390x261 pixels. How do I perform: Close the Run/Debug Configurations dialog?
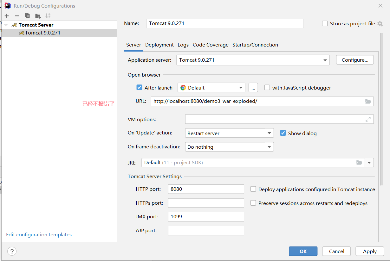click(380, 6)
